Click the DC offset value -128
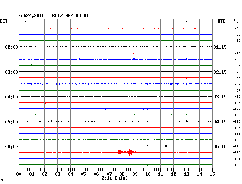Viewport: 242px width, 184px height. [236, 152]
